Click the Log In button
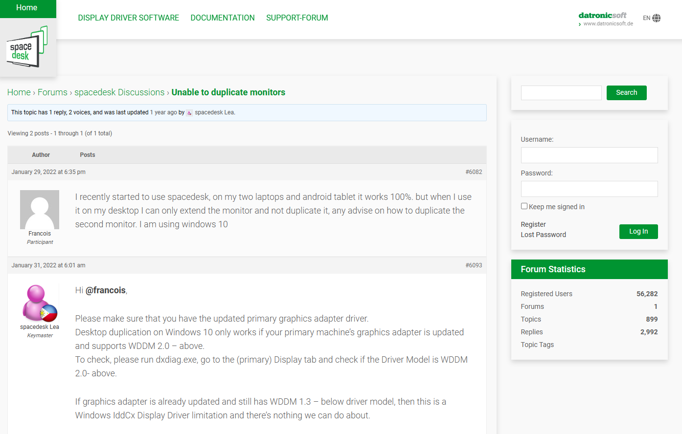Screen dimensions: 682x434 (x=638, y=232)
